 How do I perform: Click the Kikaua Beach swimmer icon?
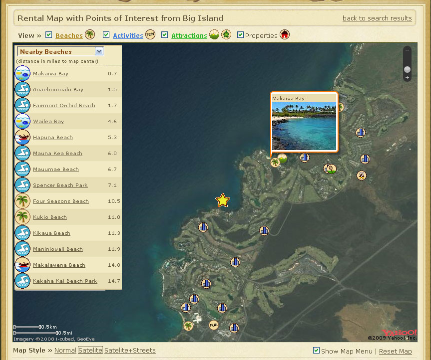[x=22, y=232]
